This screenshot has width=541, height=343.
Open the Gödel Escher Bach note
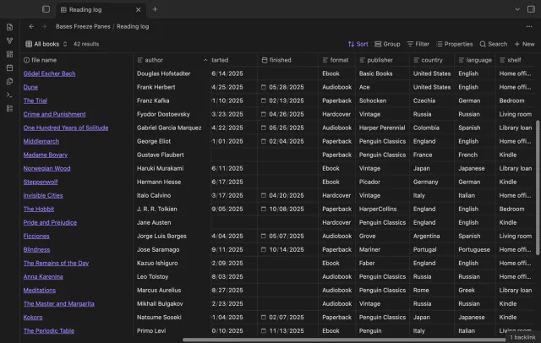(49, 73)
